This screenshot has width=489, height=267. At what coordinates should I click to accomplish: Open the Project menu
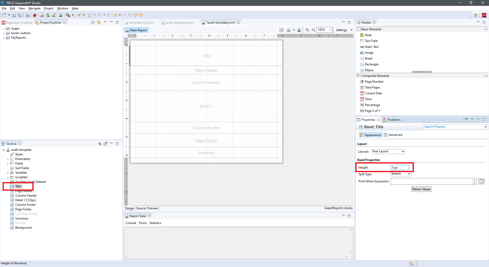click(x=48, y=8)
